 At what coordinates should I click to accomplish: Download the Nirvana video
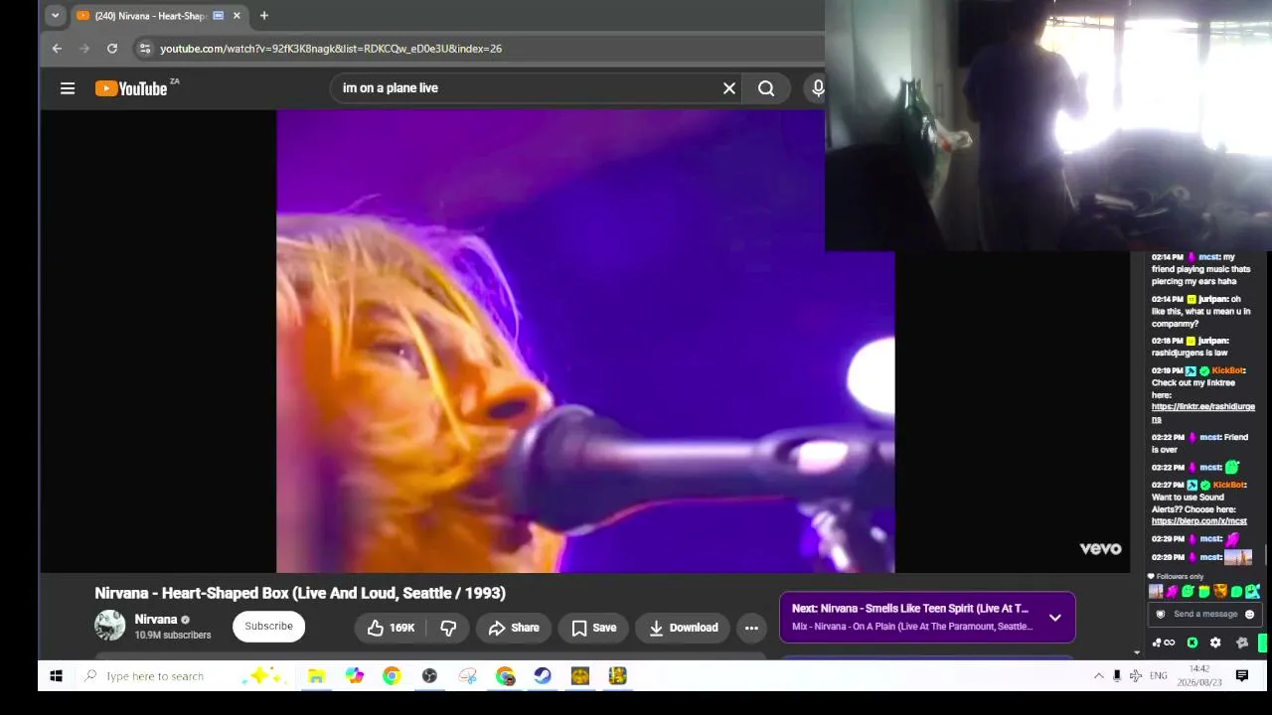(683, 628)
